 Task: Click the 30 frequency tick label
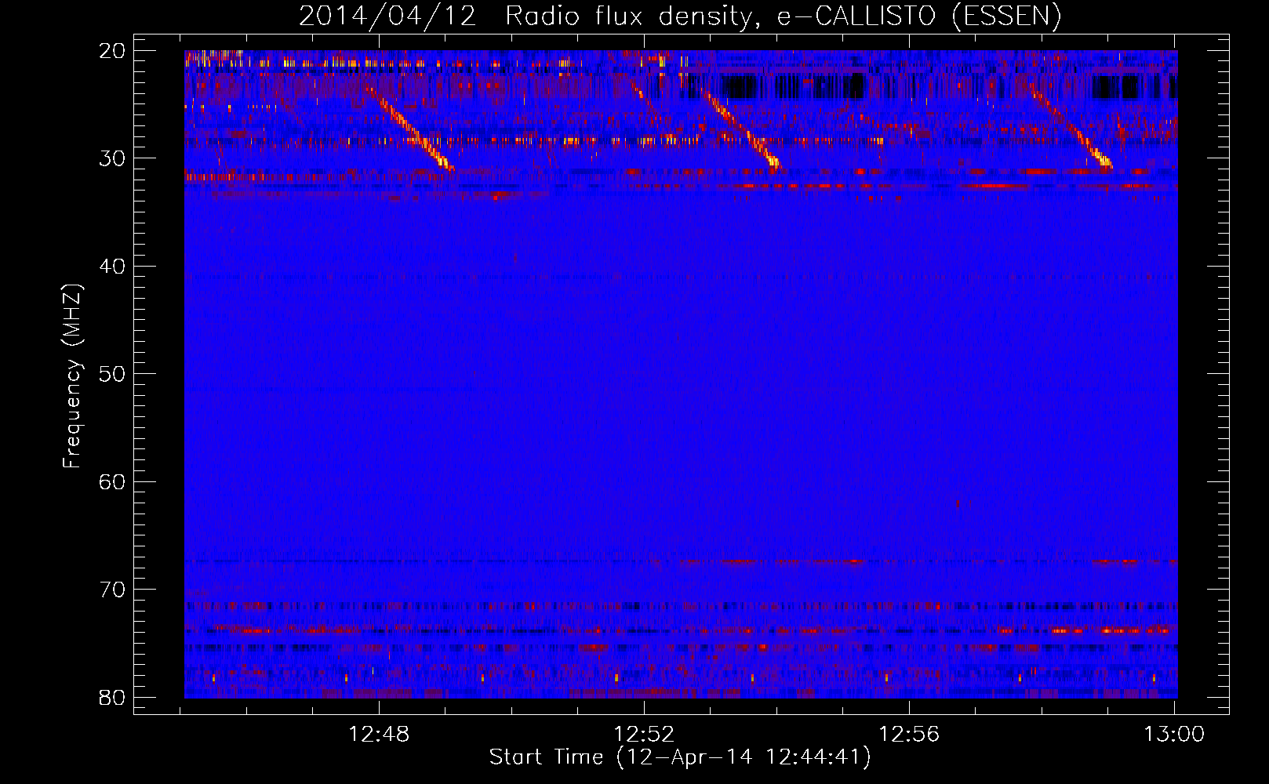coord(112,158)
